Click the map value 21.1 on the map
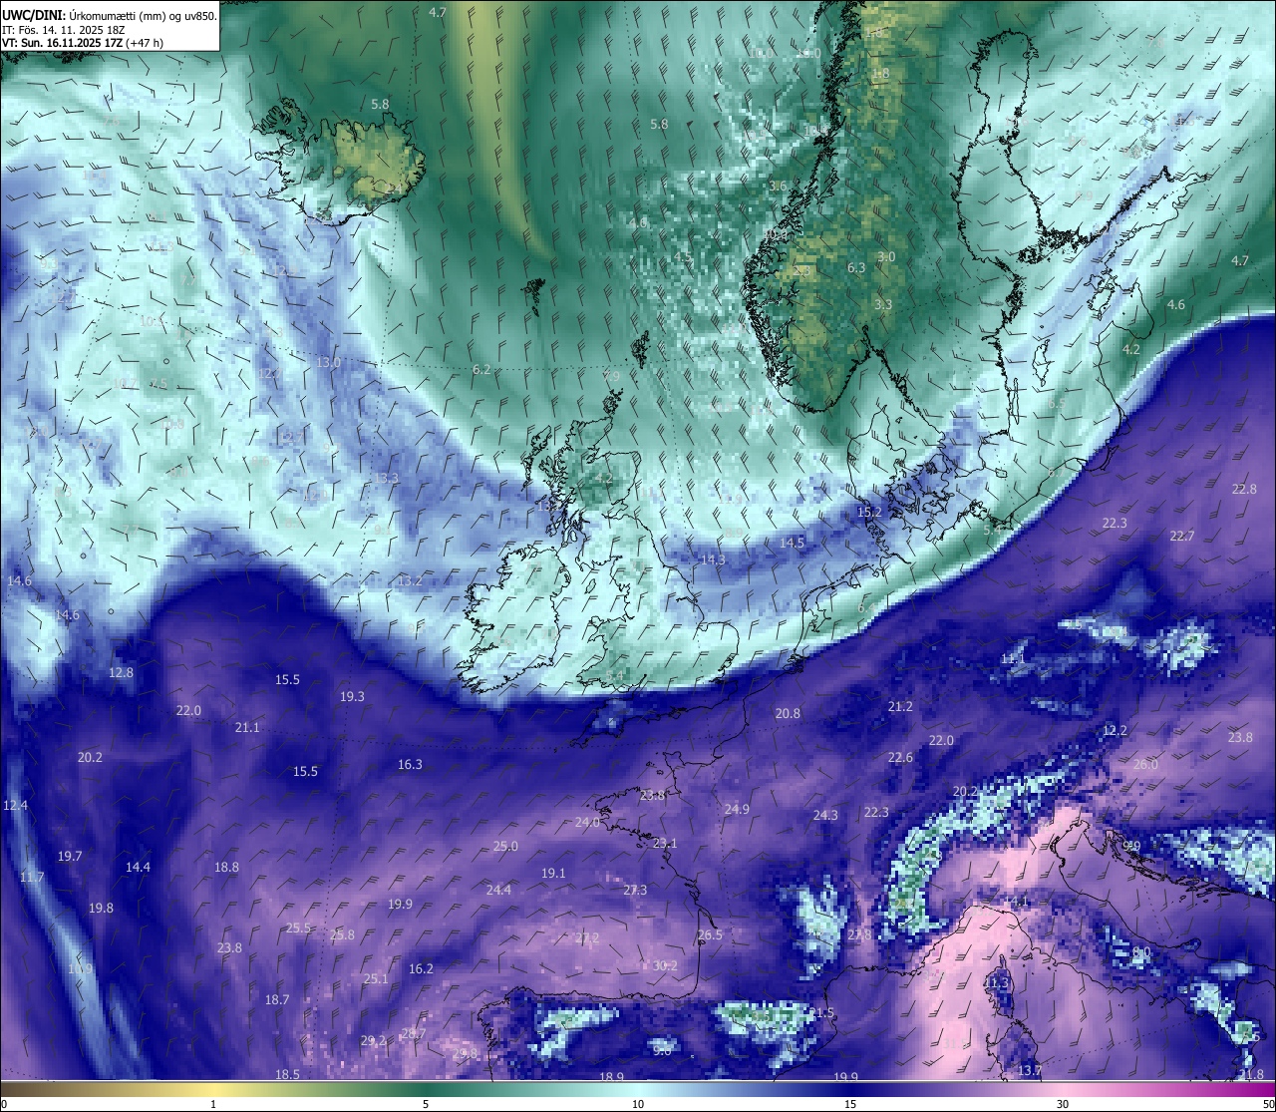 [247, 727]
